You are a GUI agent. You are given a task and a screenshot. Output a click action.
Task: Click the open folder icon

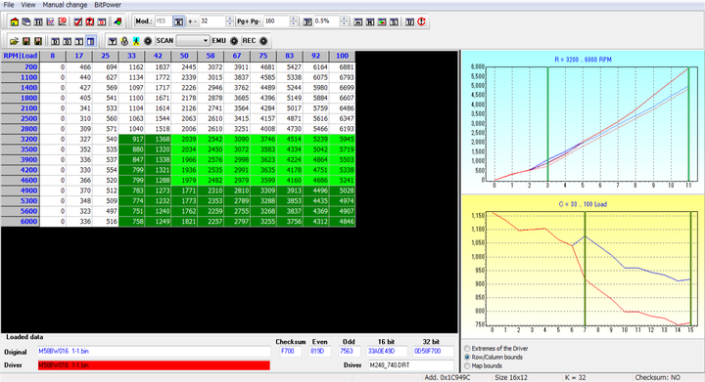point(15,41)
